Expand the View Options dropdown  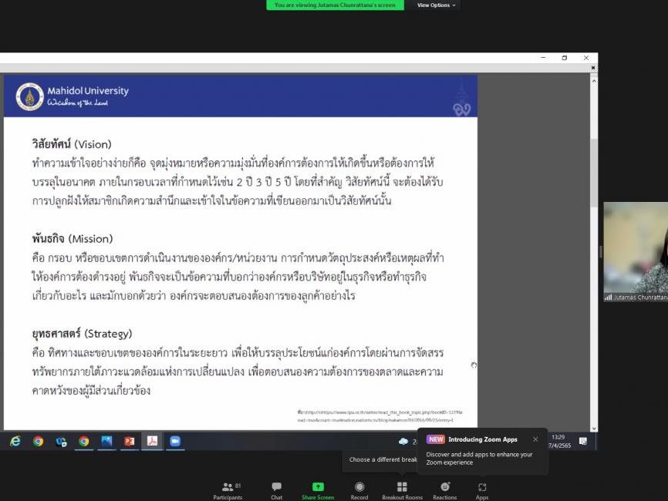tap(436, 5)
